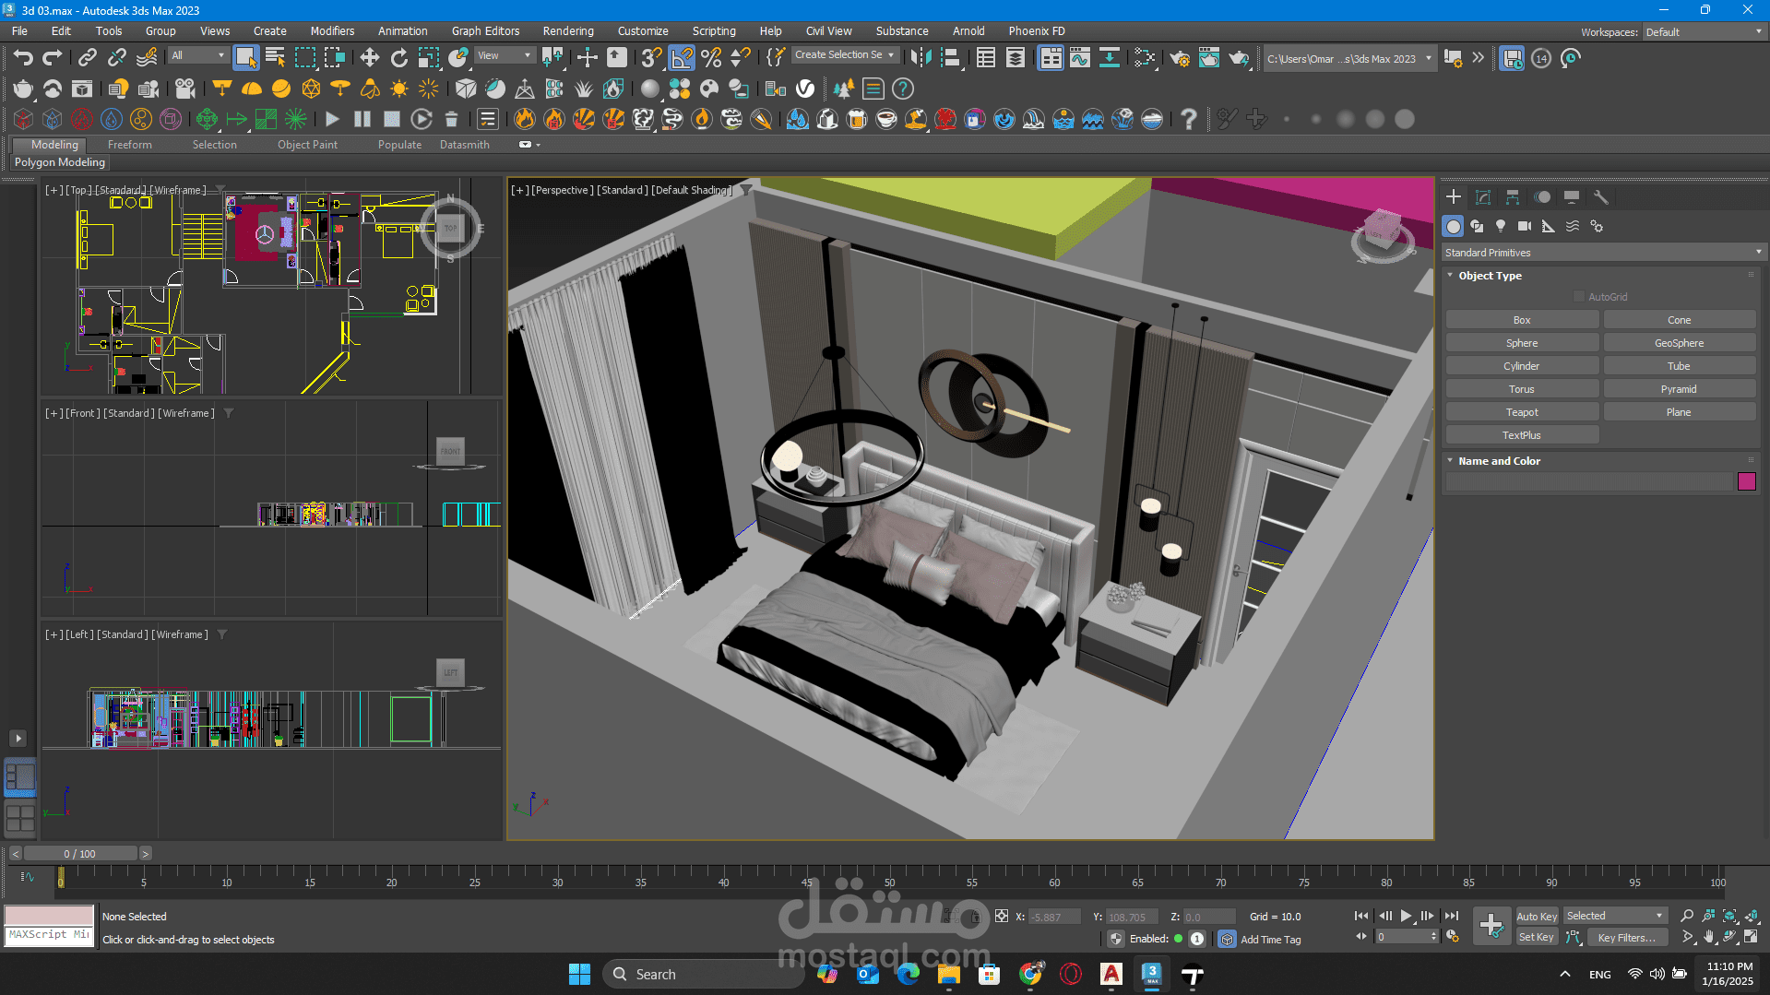This screenshot has height=995, width=1770.
Task: Check the AutoGrid checkbox
Action: point(1579,297)
